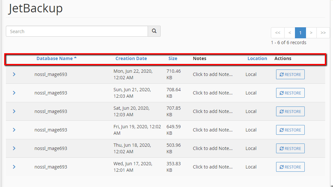This screenshot has height=187, width=333.
Task: Expand the Jun 19, 2020 backup row
Action: (14, 130)
